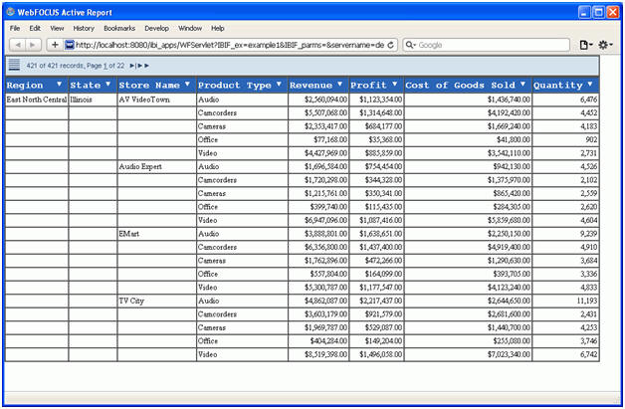Select the EMart store cell

pyautogui.click(x=157, y=234)
